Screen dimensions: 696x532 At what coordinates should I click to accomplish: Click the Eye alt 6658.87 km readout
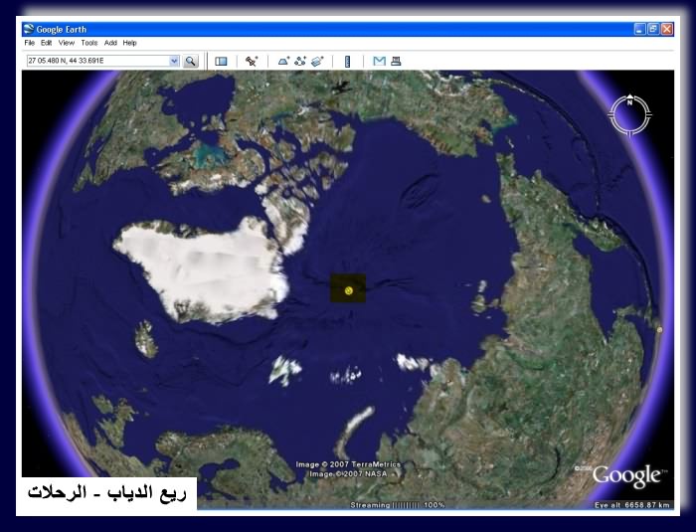coord(632,505)
